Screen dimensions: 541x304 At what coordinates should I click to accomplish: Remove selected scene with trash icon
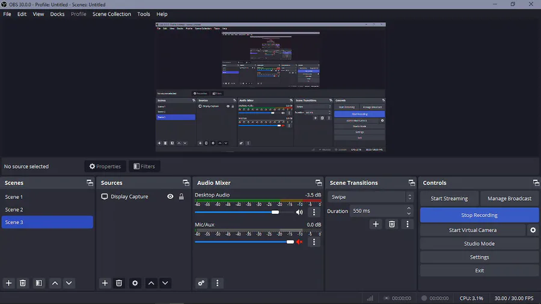[23, 283]
